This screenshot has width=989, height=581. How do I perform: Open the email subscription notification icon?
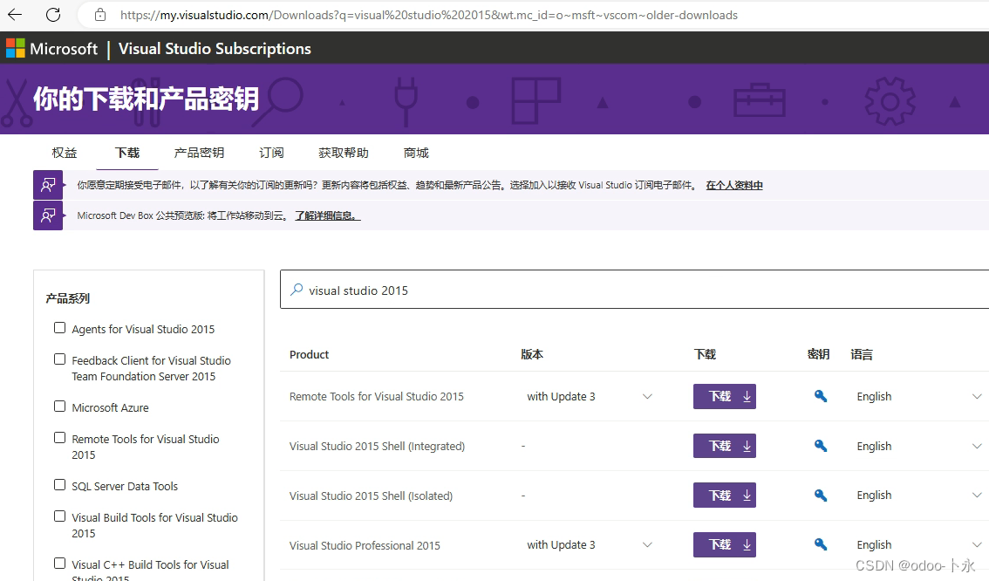click(x=48, y=185)
